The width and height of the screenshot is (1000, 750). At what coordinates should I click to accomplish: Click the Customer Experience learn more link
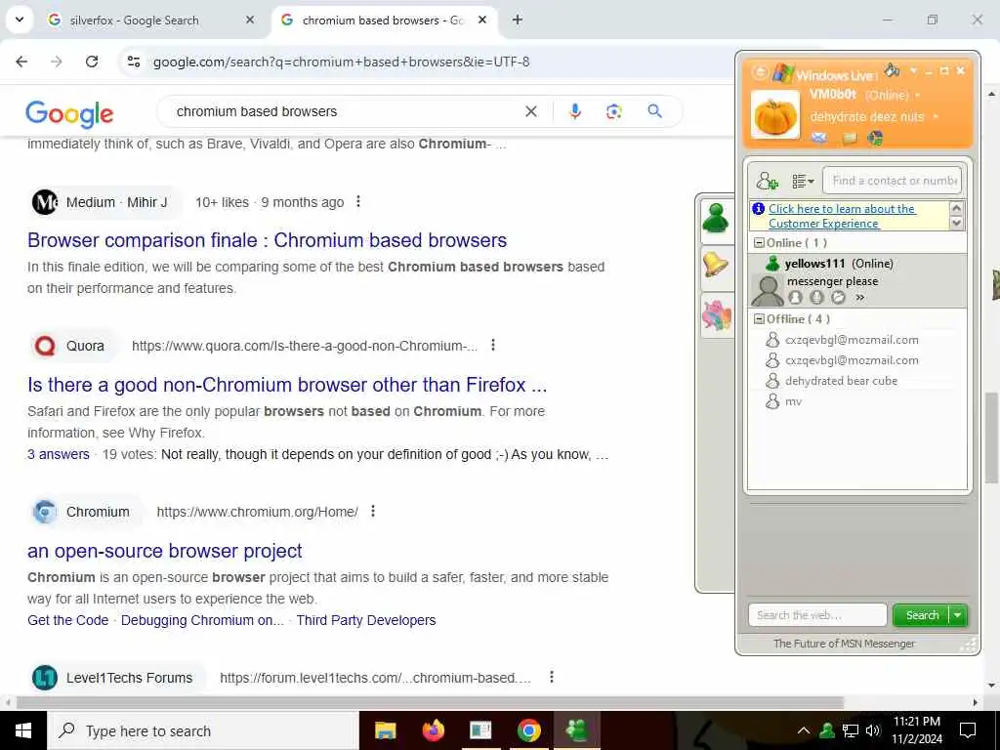point(841,216)
